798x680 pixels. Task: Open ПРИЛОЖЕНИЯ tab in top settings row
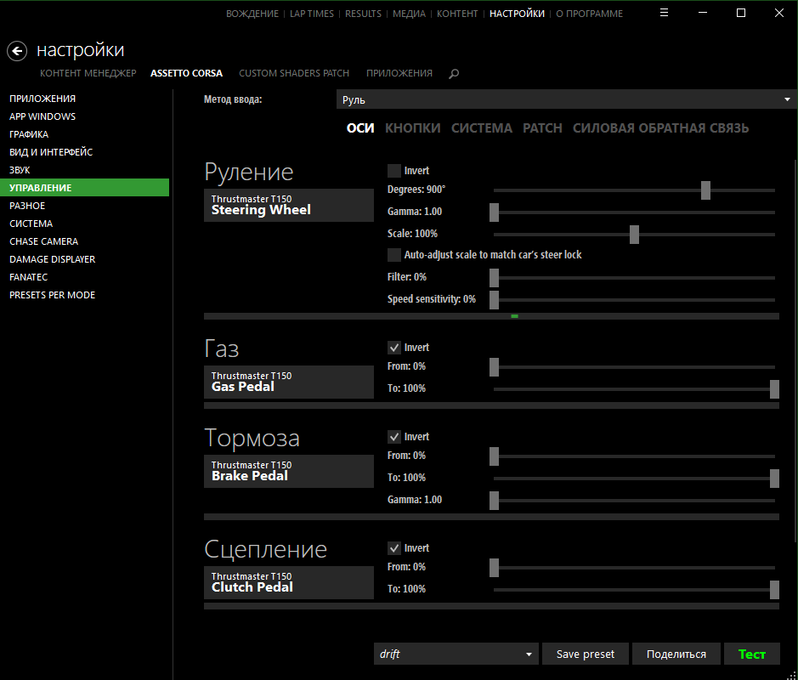pos(399,73)
